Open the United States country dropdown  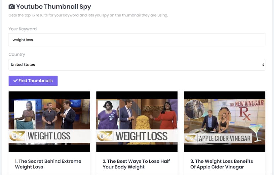[x=137, y=65]
